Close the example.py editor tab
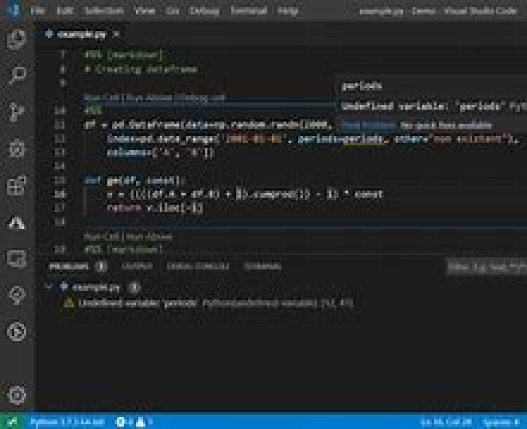 coord(116,34)
